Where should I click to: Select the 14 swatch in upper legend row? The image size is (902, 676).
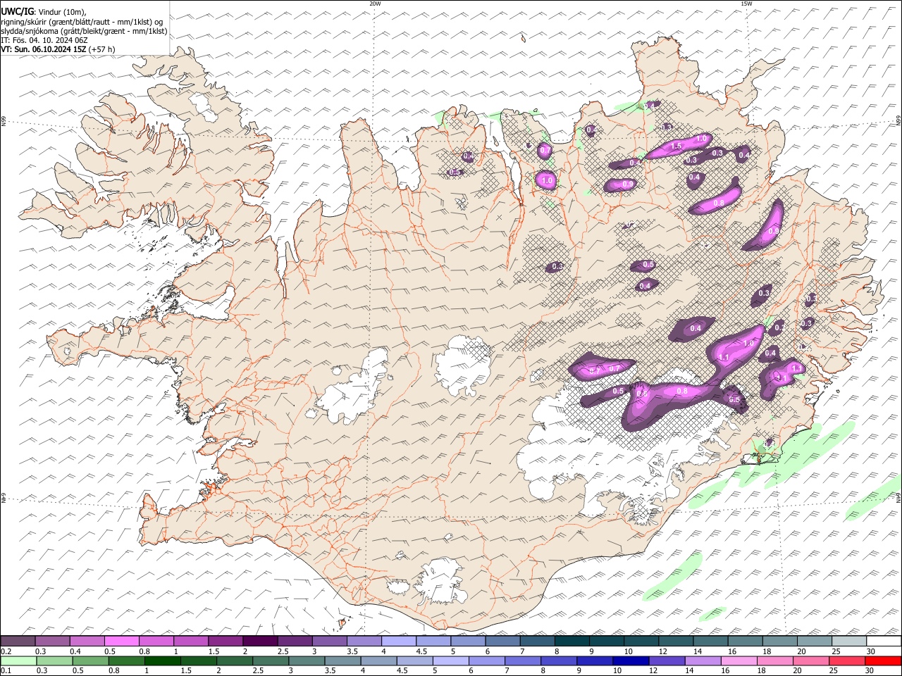click(710, 641)
